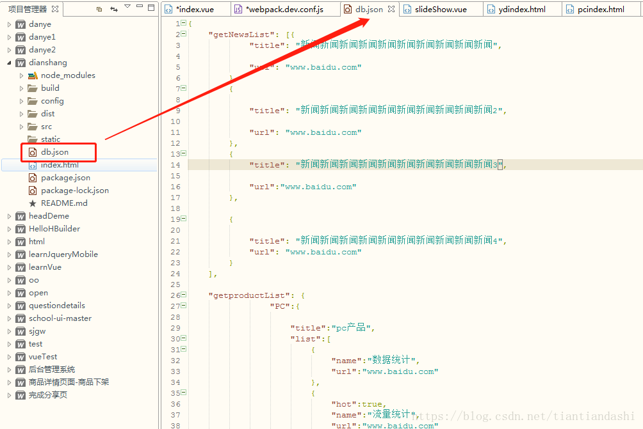Expand the sjgw project
The image size is (643, 429).
(9, 332)
